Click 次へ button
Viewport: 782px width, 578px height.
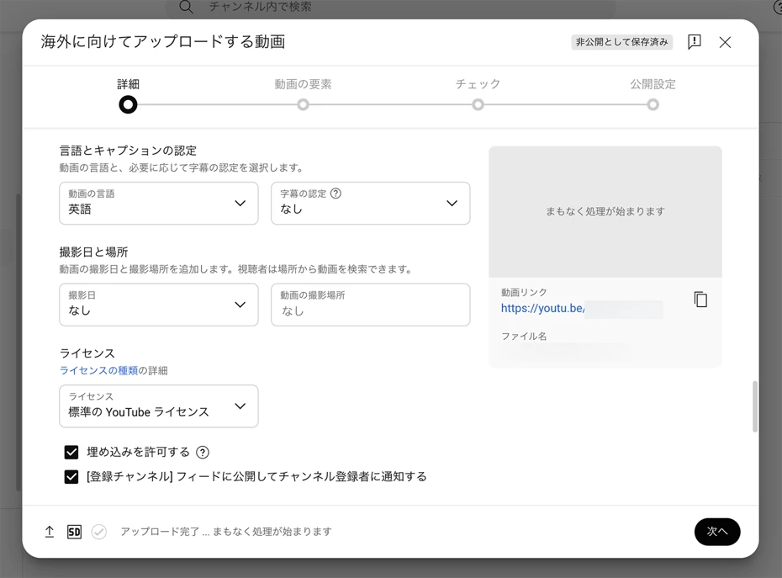click(717, 532)
